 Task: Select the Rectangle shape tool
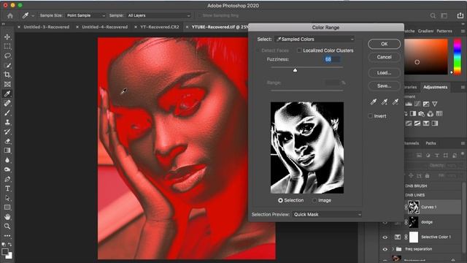pyautogui.click(x=7, y=207)
